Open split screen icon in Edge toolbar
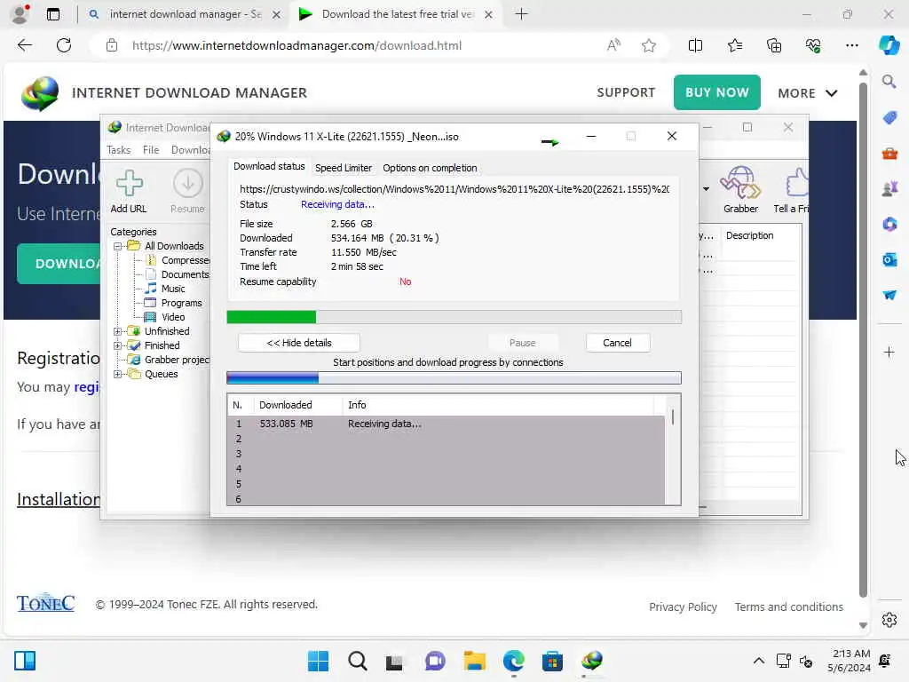Screen dimensions: 909x682 coord(695,45)
